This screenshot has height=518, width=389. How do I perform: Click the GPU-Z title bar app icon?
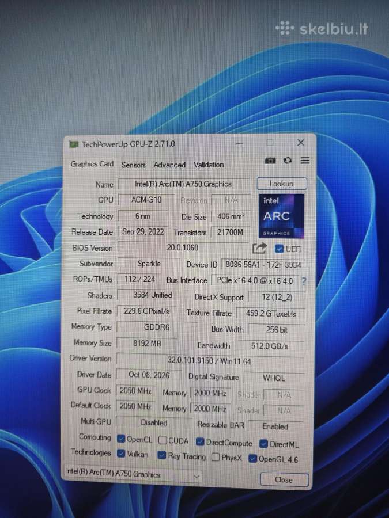coord(73,144)
